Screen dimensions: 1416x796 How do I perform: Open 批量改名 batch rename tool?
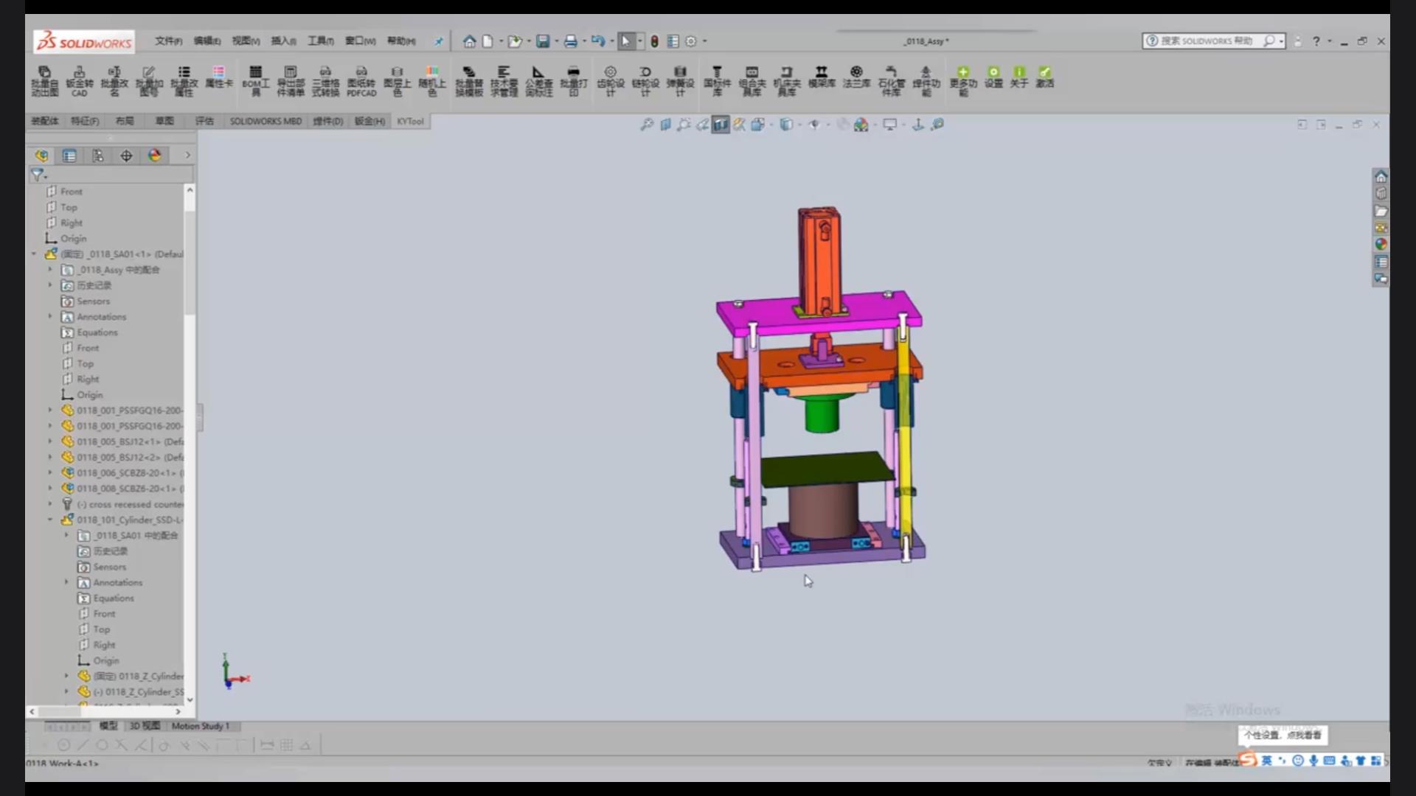click(x=114, y=80)
